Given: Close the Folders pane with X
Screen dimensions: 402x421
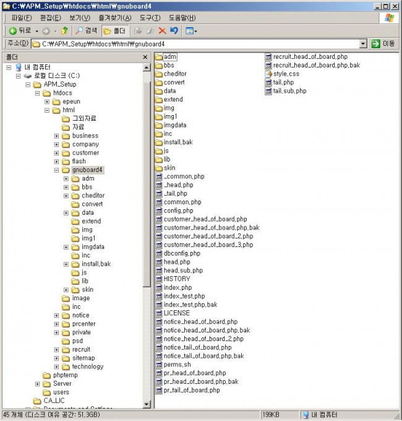Looking at the screenshot, I should (x=146, y=56).
